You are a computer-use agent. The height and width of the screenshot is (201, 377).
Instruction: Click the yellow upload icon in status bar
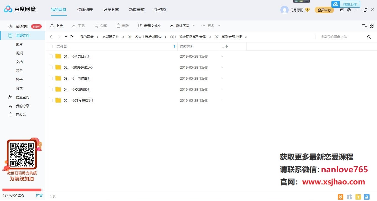pos(358,197)
